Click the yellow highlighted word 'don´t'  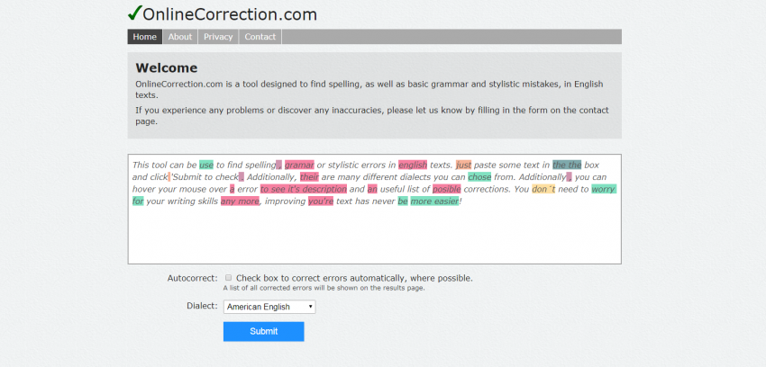tap(543, 189)
